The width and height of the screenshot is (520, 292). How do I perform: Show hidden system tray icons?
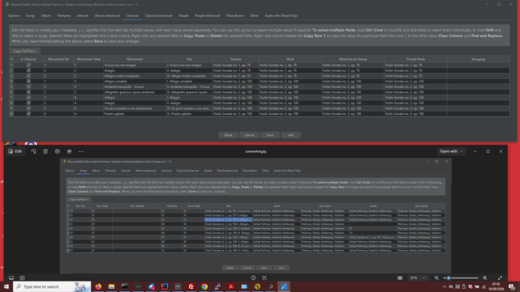click(444, 287)
